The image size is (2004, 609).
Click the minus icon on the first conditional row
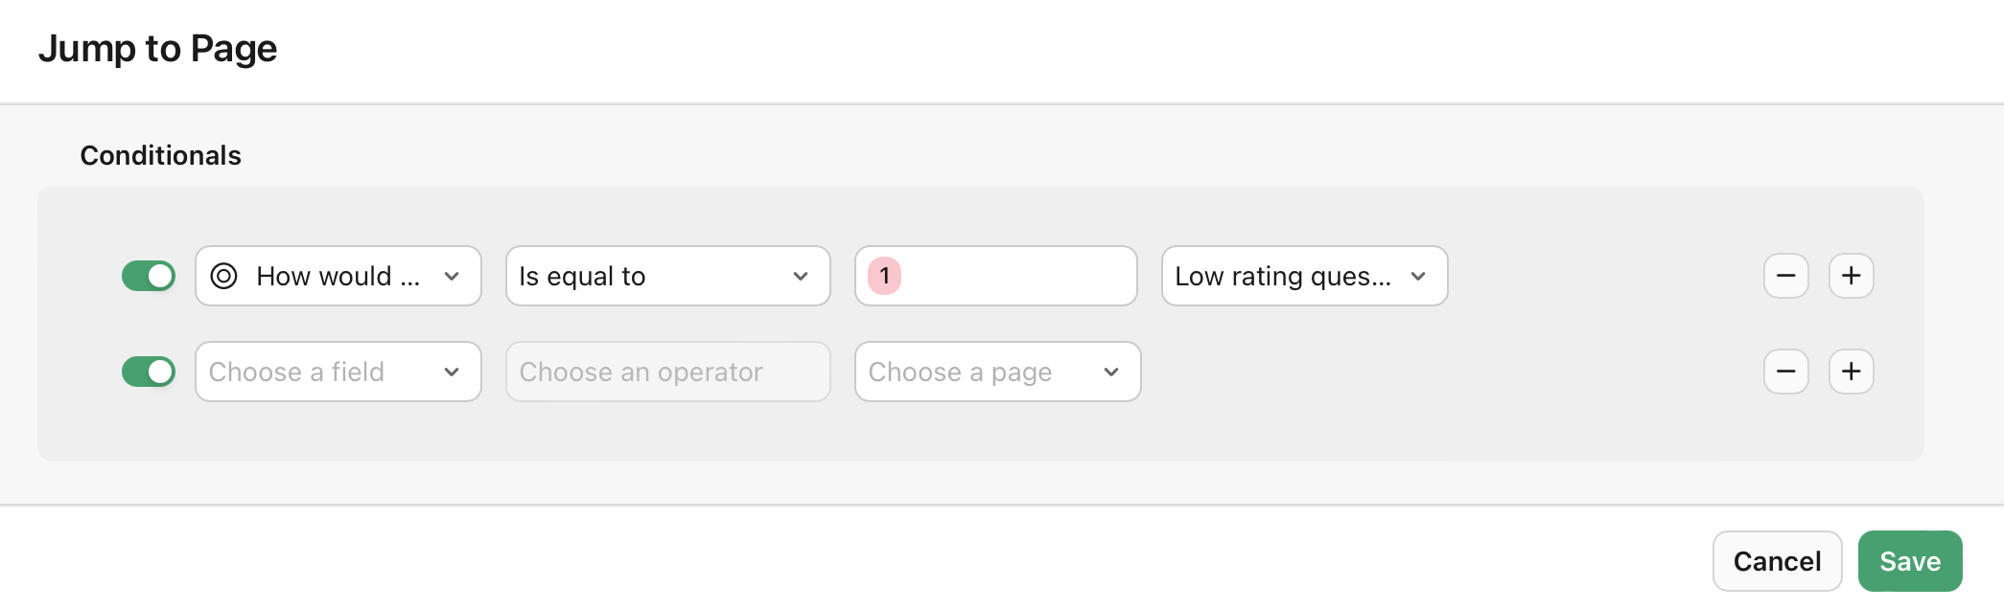pos(1785,276)
